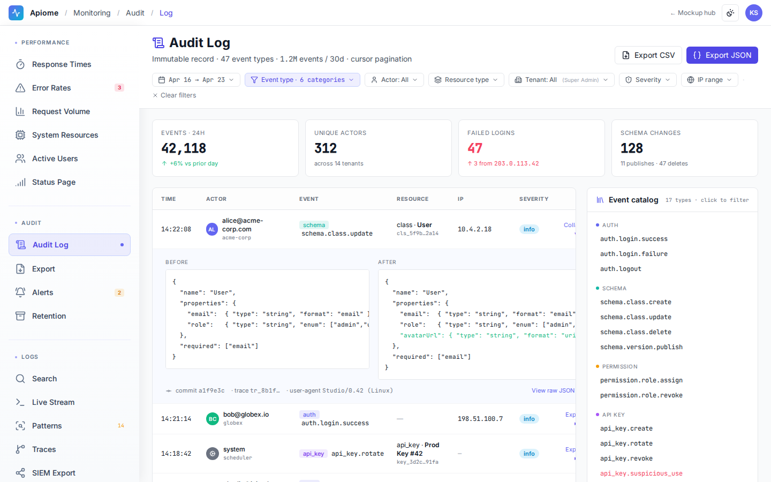This screenshot has height=482, width=771.
Task: Go to Monitoring breadcrumb
Action: [92, 13]
